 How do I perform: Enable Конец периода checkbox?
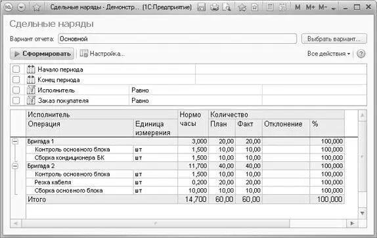[x=16, y=79]
